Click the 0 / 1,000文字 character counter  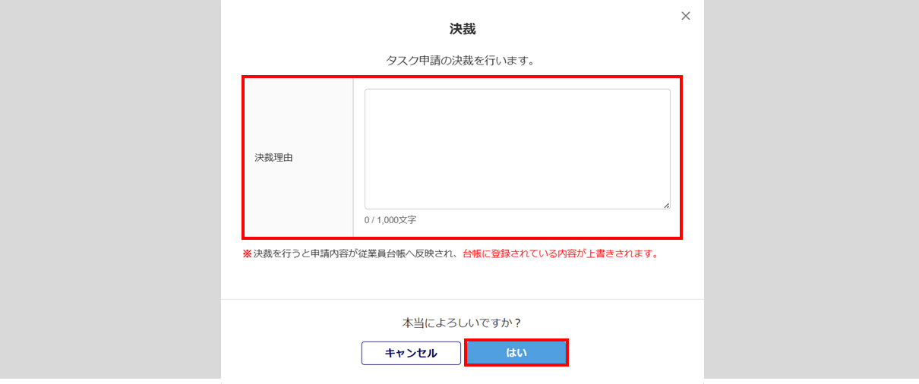[x=390, y=220]
